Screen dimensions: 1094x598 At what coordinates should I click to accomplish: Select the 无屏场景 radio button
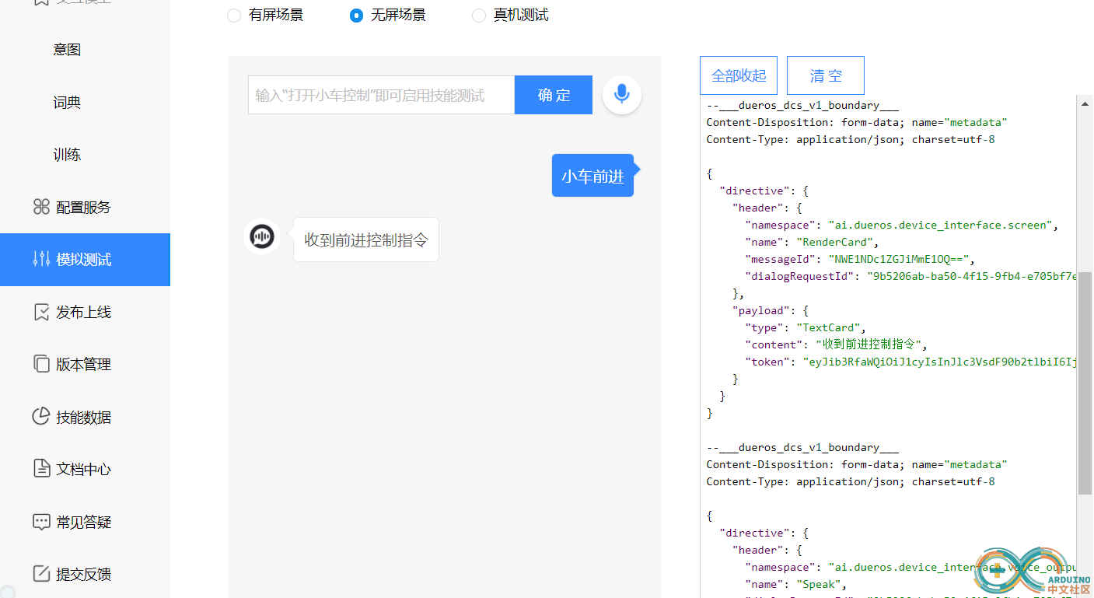tap(356, 16)
